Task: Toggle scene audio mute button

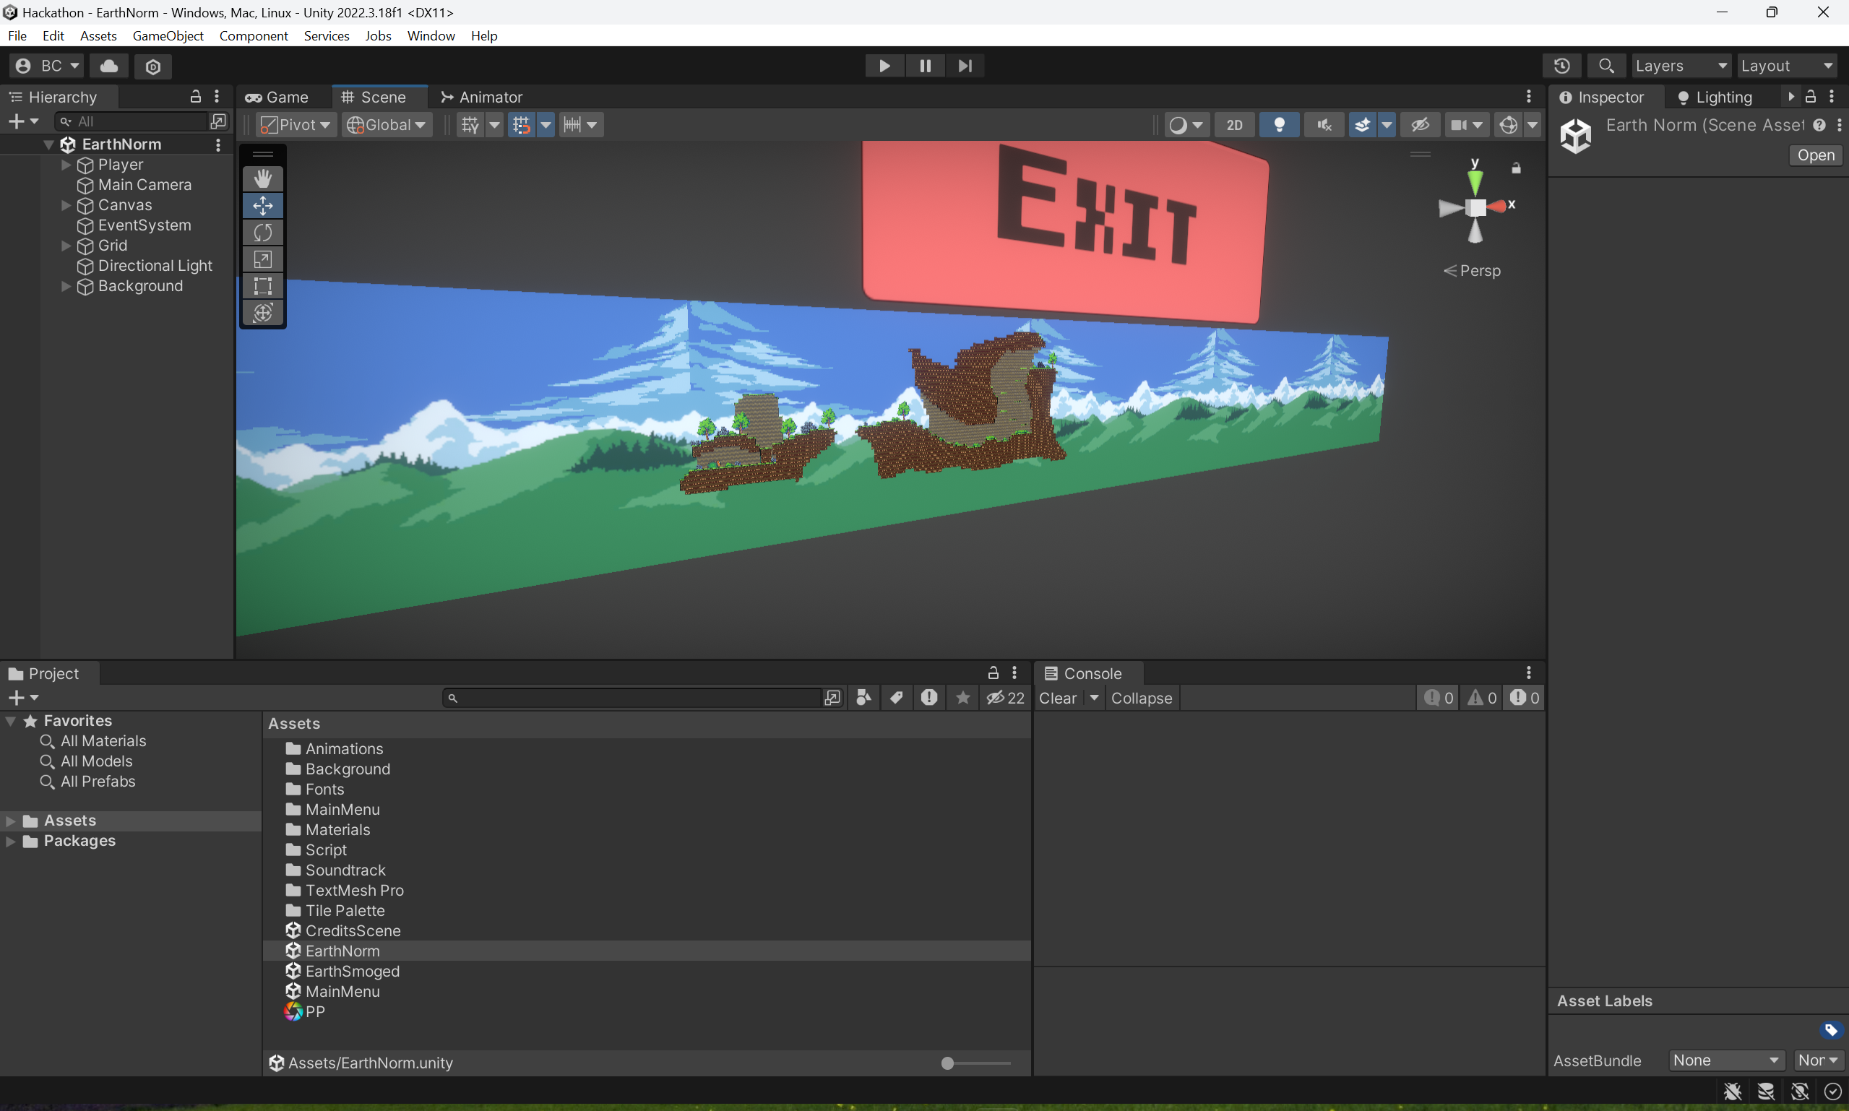Action: point(1324,125)
